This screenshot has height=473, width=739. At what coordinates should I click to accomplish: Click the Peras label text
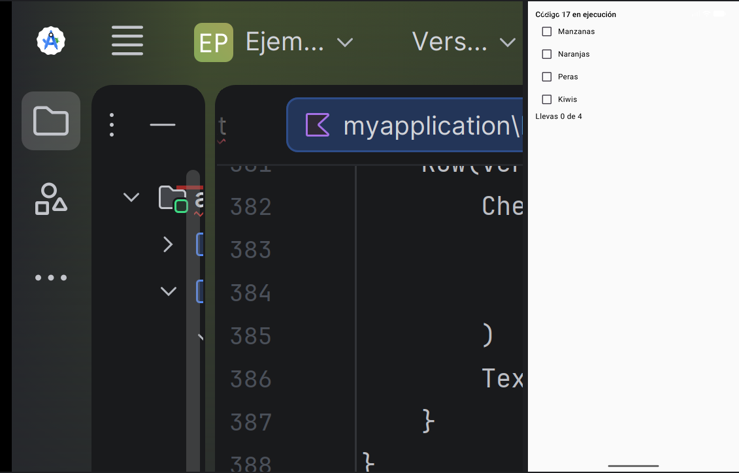(568, 77)
